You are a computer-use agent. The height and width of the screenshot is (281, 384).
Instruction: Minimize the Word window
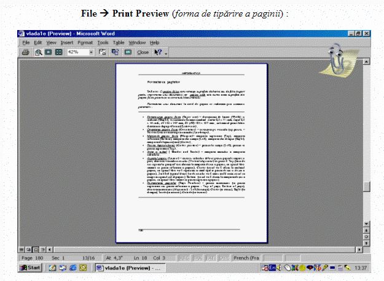pos(351,34)
